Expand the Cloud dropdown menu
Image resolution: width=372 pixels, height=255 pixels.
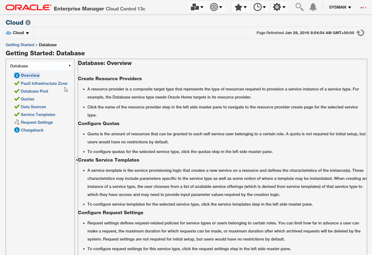17,33
